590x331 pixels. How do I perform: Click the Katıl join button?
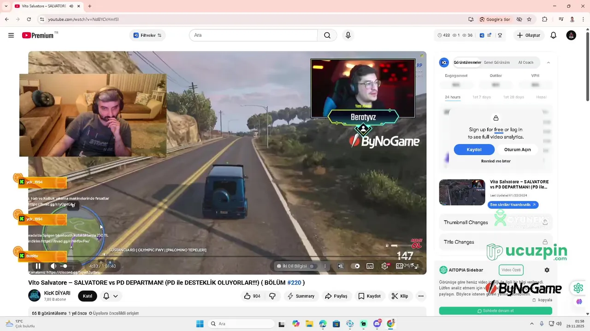(x=88, y=296)
